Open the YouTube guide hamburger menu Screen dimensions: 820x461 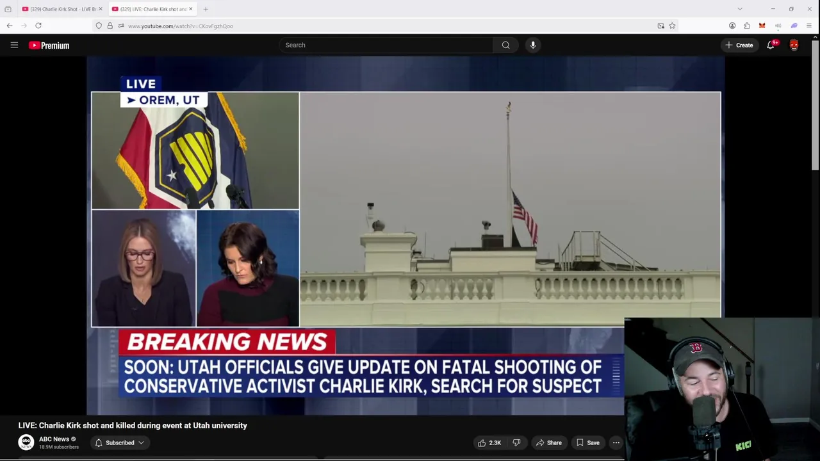point(14,45)
